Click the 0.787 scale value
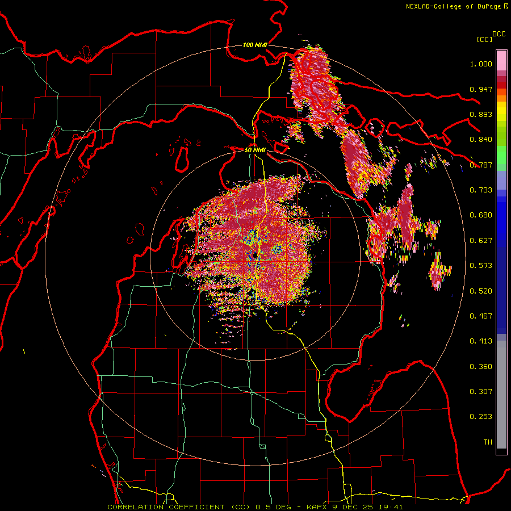This screenshot has width=511, height=511. click(x=481, y=165)
